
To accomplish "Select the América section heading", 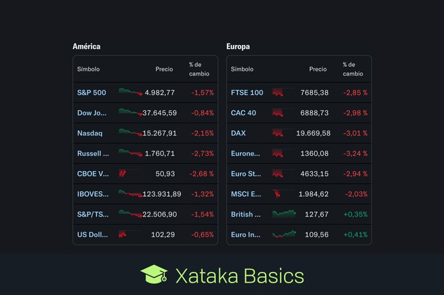I will [x=87, y=46].
